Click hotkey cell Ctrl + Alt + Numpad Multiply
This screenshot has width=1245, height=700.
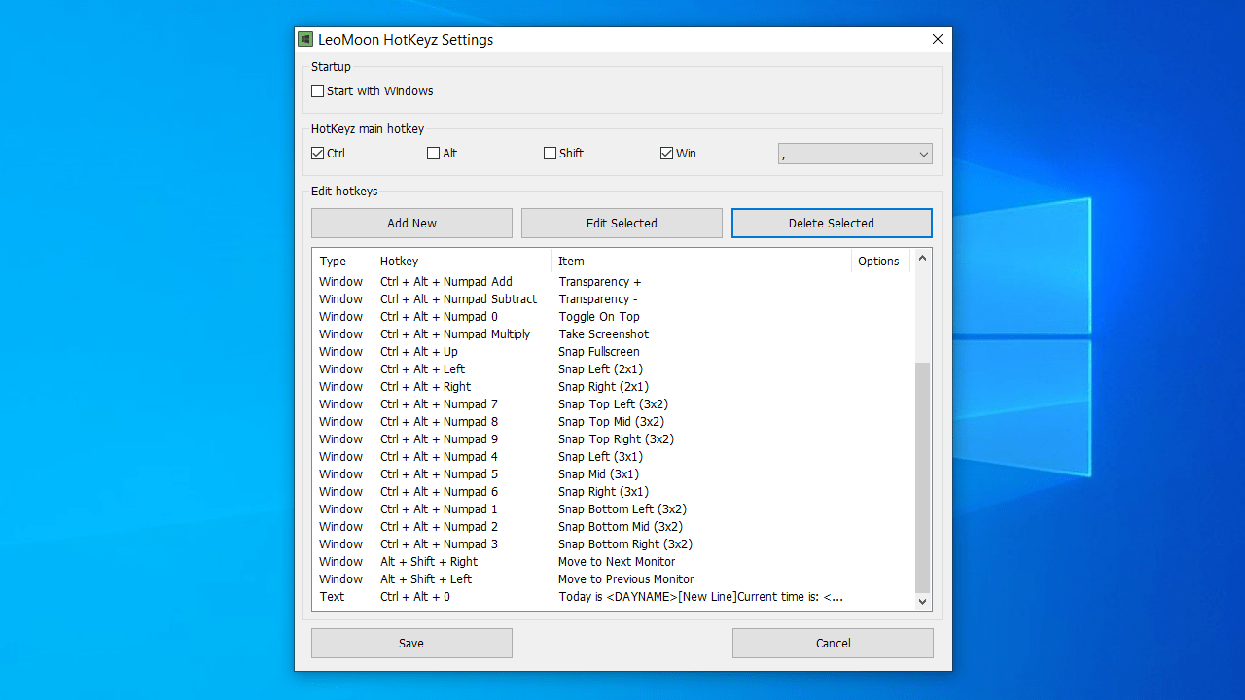(455, 334)
